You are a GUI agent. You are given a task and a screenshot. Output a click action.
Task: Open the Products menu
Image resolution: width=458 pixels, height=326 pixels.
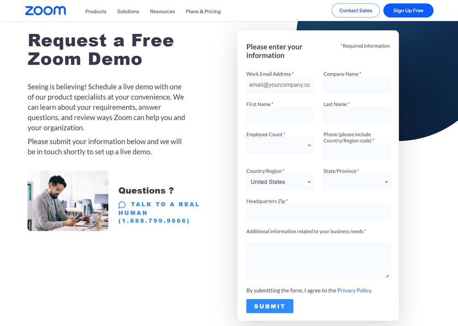coord(96,11)
